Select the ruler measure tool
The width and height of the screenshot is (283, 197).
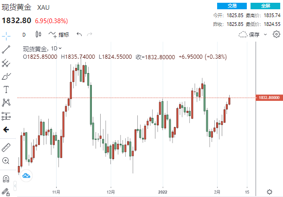coord(6,148)
